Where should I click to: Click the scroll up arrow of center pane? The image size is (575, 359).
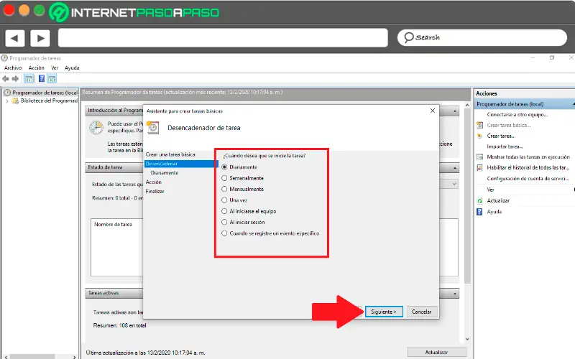[467, 106]
